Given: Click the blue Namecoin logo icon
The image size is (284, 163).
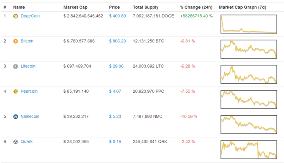Looking at the screenshot, I should [15, 117].
